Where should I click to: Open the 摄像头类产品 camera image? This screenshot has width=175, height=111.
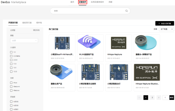pyautogui.click(x=61, y=72)
